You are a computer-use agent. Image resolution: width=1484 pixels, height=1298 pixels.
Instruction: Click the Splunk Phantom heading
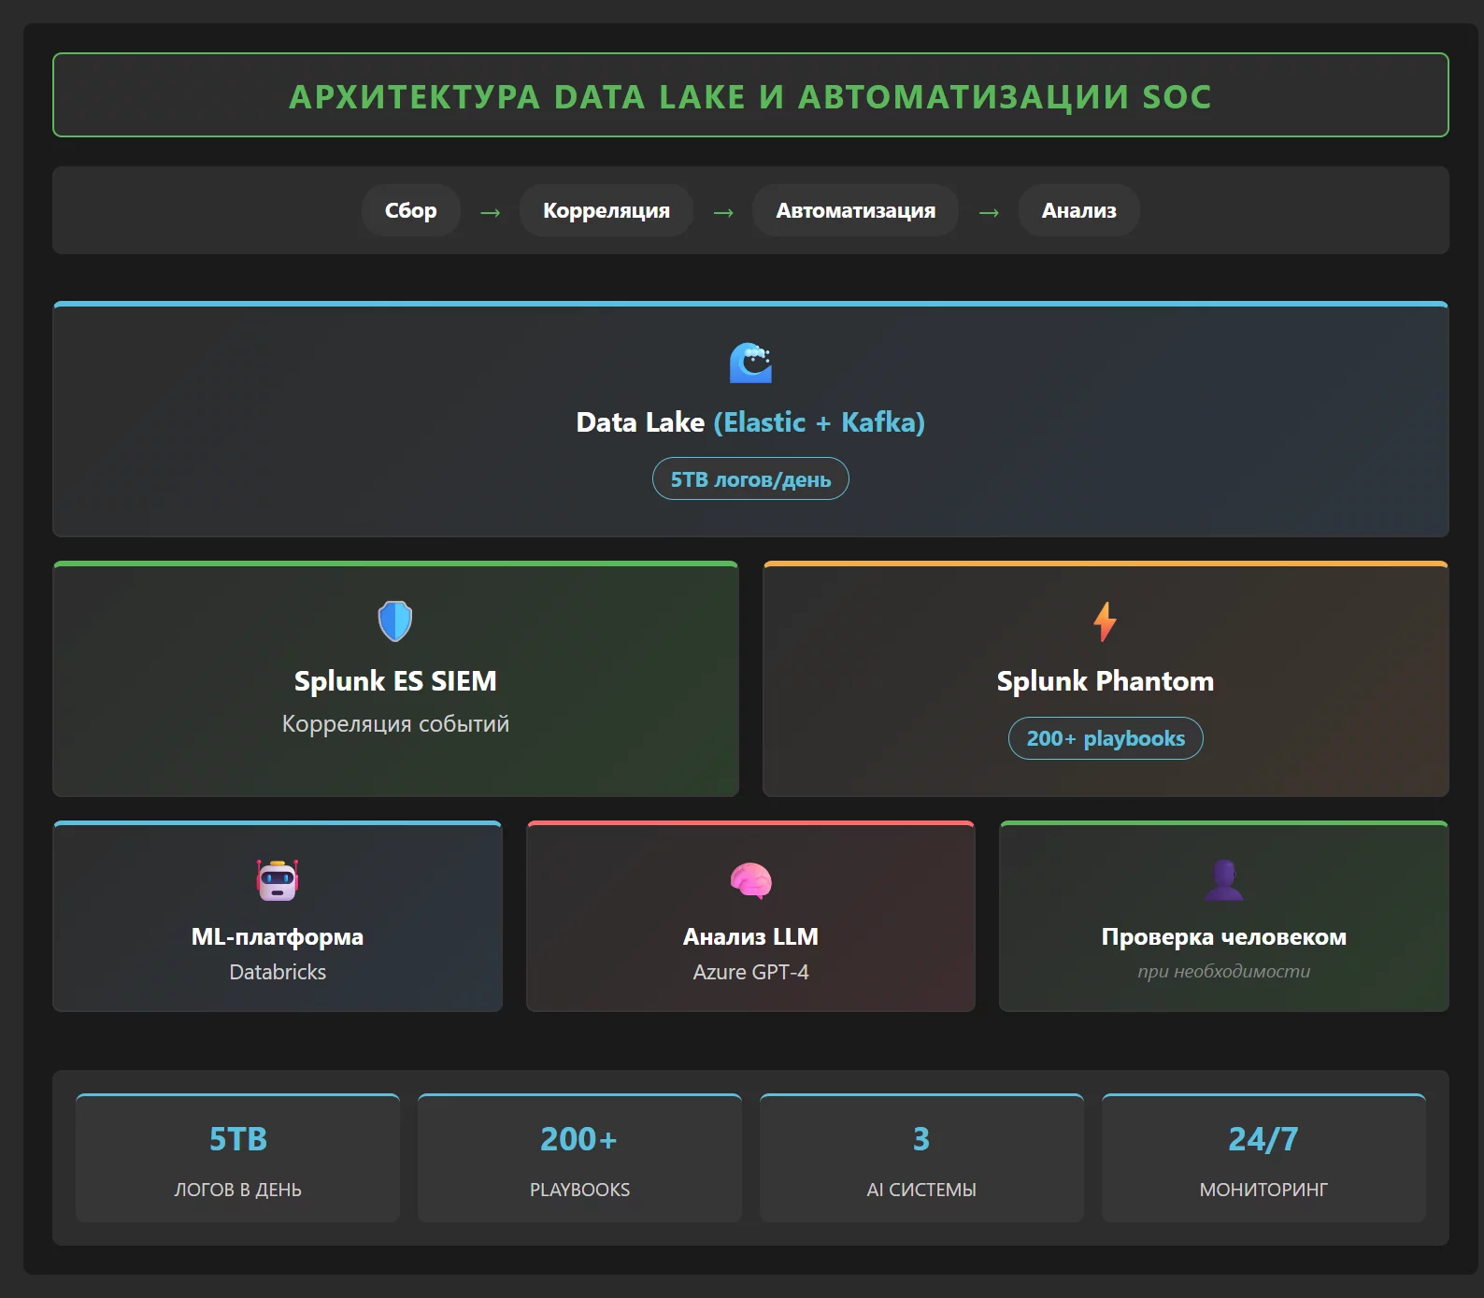[1106, 681]
